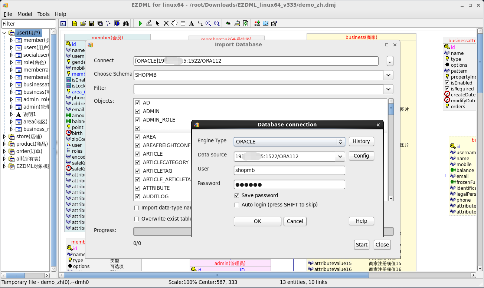Open the Help menu
The image size is (484, 288).
[x=61, y=14]
